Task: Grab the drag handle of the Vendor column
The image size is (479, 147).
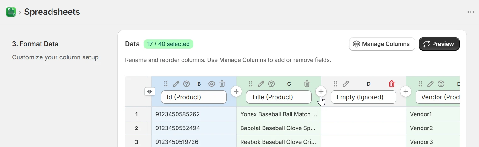Action: pyautogui.click(x=420, y=84)
